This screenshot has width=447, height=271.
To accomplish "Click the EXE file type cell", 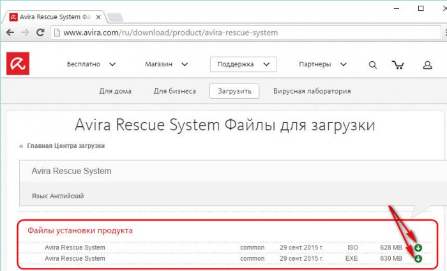I will pos(351,258).
